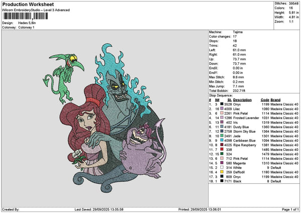This screenshot has height=213, width=301.
Task: Click the 'Printed: 29/09/2025 13.06.01' text
Action: pos(200,209)
